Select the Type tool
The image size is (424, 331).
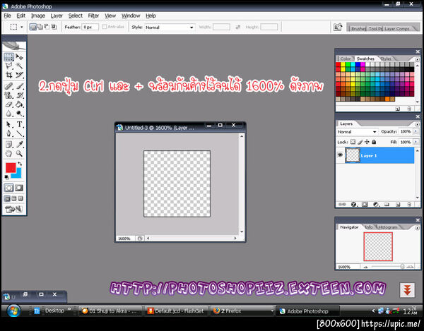pyautogui.click(x=19, y=124)
